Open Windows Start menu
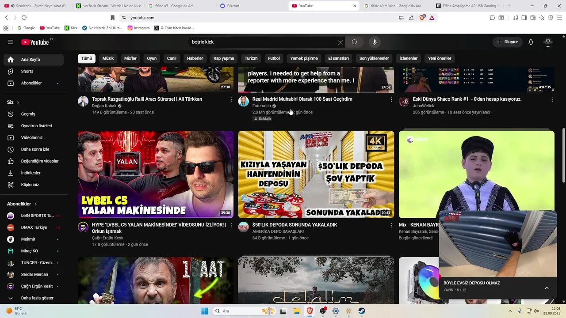This screenshot has width=566, height=318. [204, 311]
